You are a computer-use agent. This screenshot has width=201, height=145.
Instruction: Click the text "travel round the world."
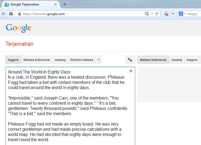28,140
